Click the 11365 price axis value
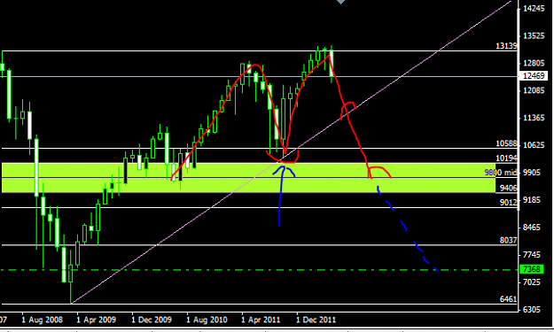 [534, 118]
